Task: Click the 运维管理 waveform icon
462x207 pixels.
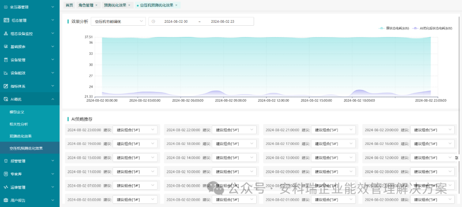Action: pos(6,187)
